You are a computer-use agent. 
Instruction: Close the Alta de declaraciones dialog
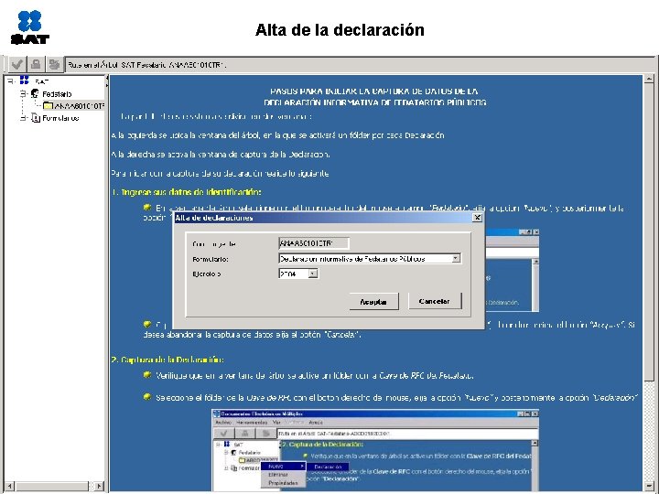[477, 218]
